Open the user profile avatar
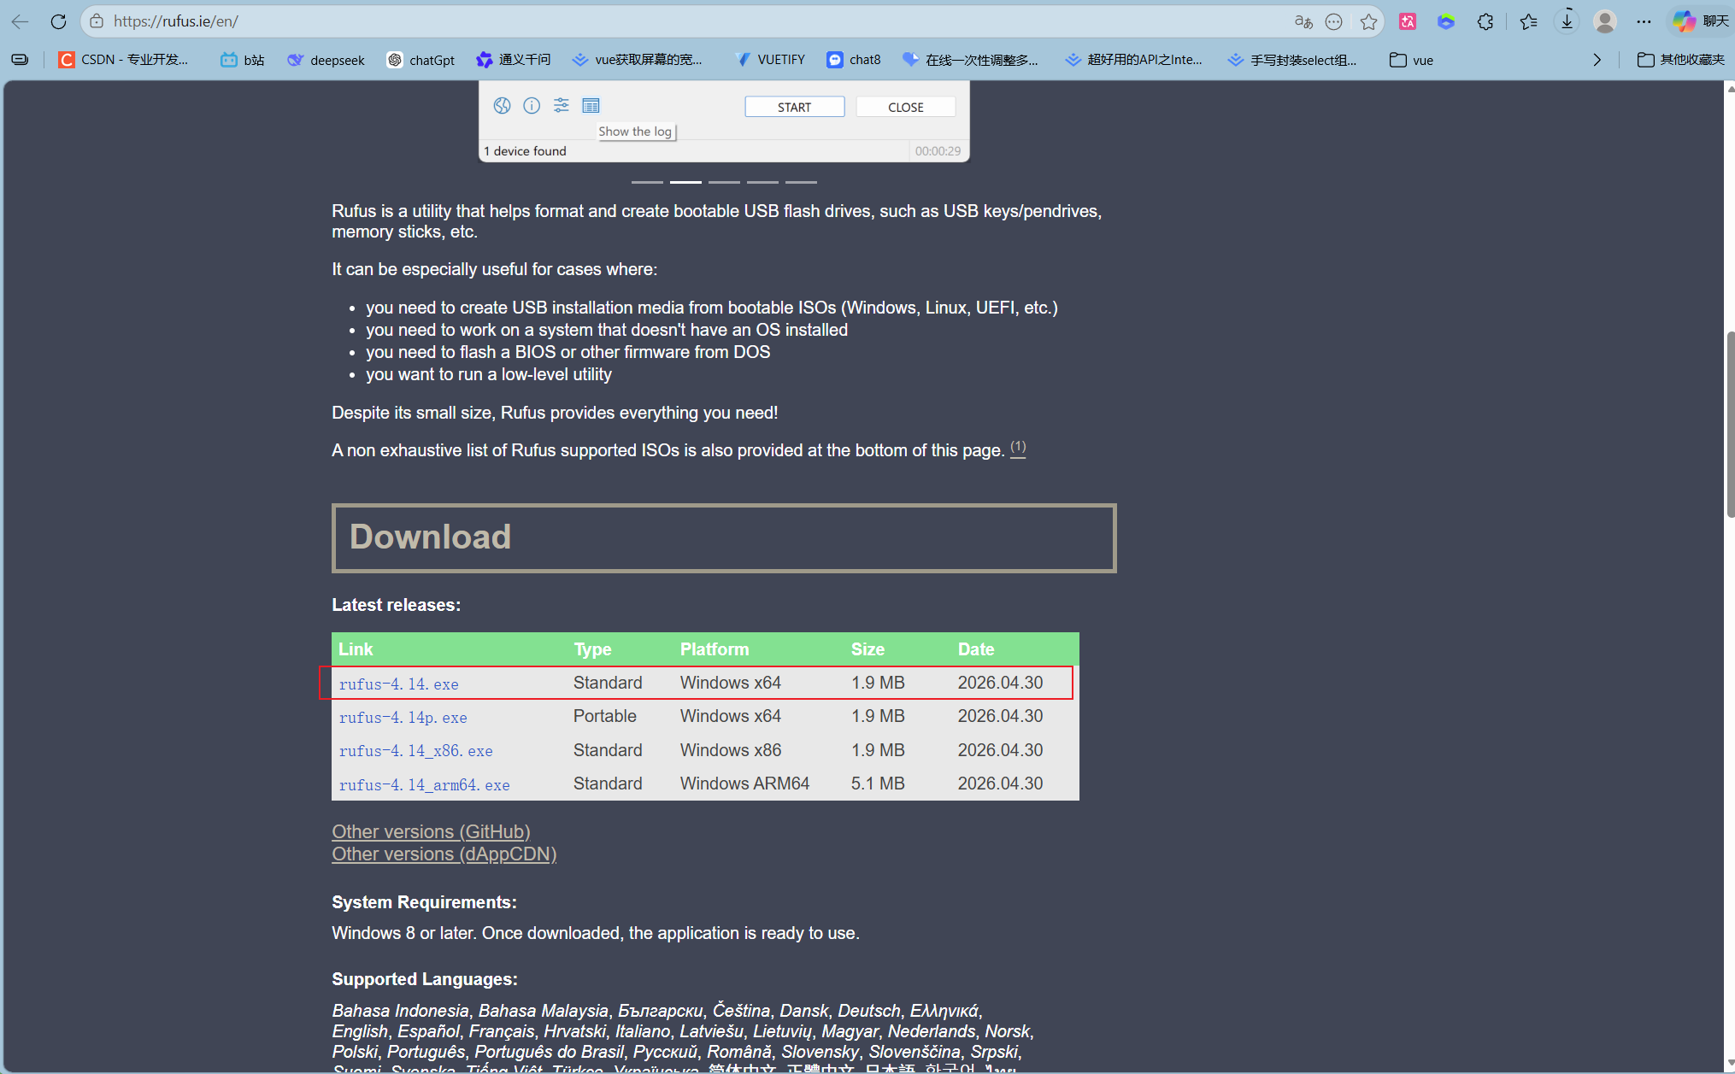The width and height of the screenshot is (1735, 1074). click(x=1605, y=22)
